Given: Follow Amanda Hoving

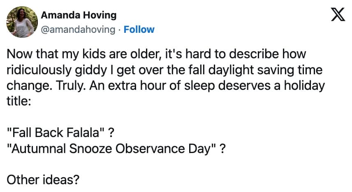Looking at the screenshot, I should click(139, 30).
